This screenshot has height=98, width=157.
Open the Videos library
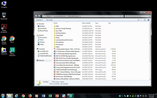(41, 44)
